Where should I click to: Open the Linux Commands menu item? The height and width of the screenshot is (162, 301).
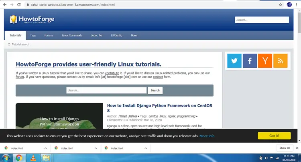(72, 35)
